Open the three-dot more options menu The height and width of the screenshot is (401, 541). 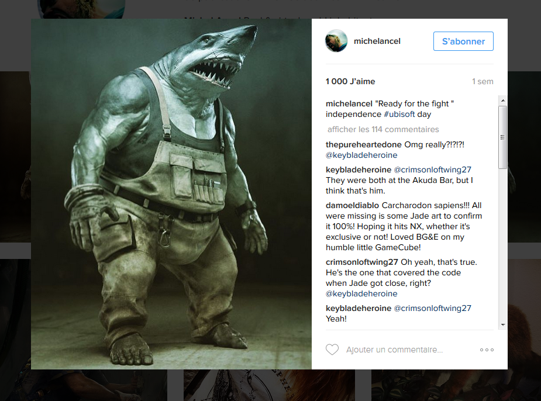(x=487, y=350)
